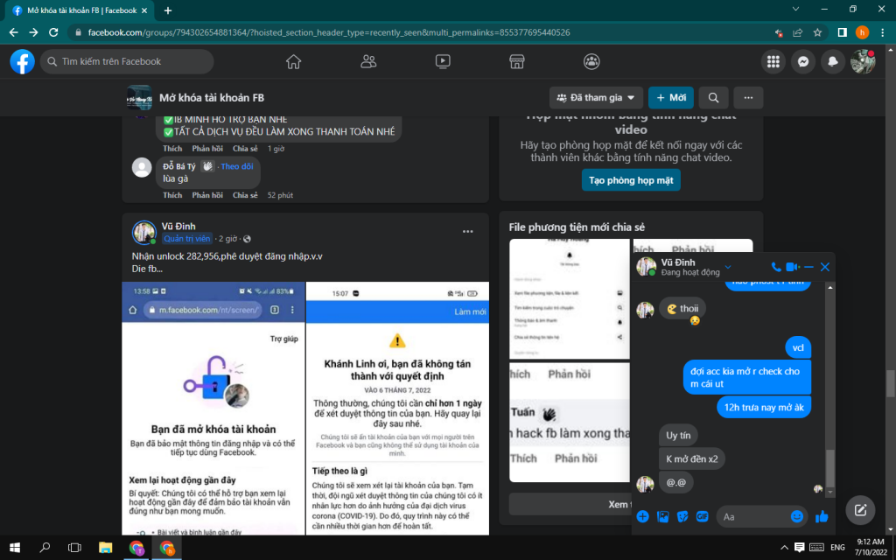
Task: Click the 'Tạo phòng họp mặt' button
Action: [631, 179]
